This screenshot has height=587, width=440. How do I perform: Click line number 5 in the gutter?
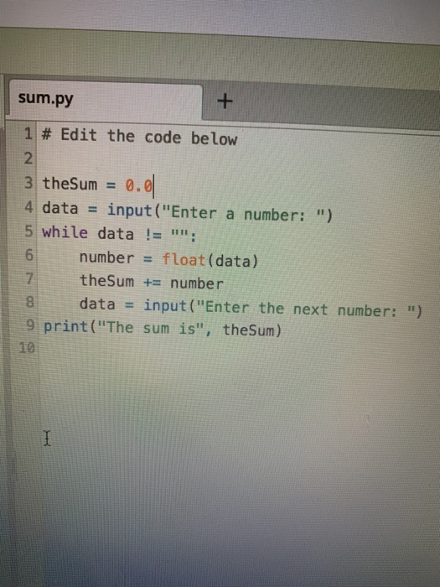click(28, 231)
